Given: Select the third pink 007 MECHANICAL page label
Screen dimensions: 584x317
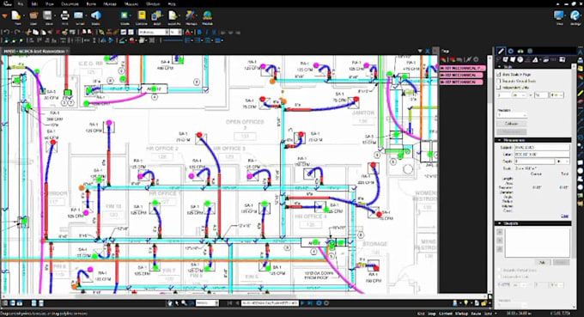Looking at the screenshot, I should coord(461,82).
